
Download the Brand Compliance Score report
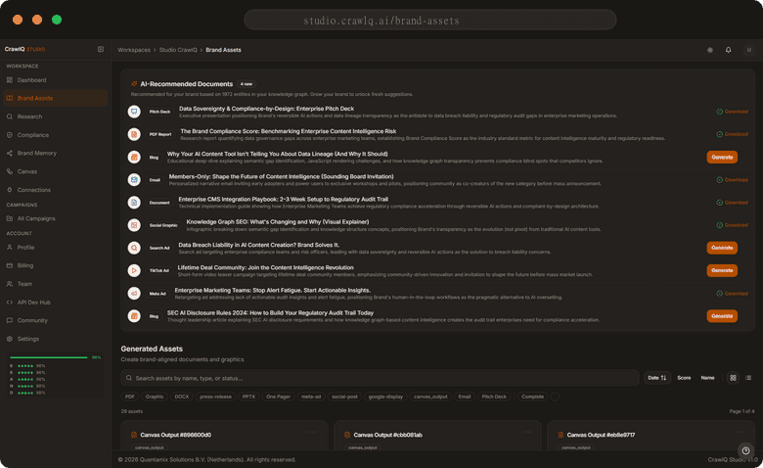click(x=732, y=134)
